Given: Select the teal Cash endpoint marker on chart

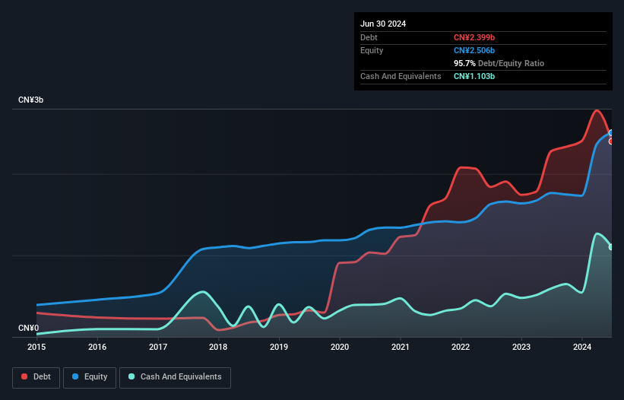Looking at the screenshot, I should pyautogui.click(x=611, y=247).
